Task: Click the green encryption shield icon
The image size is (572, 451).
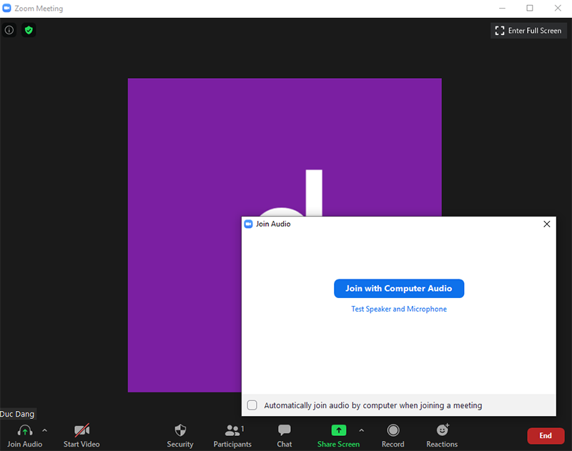Action: pos(29,30)
